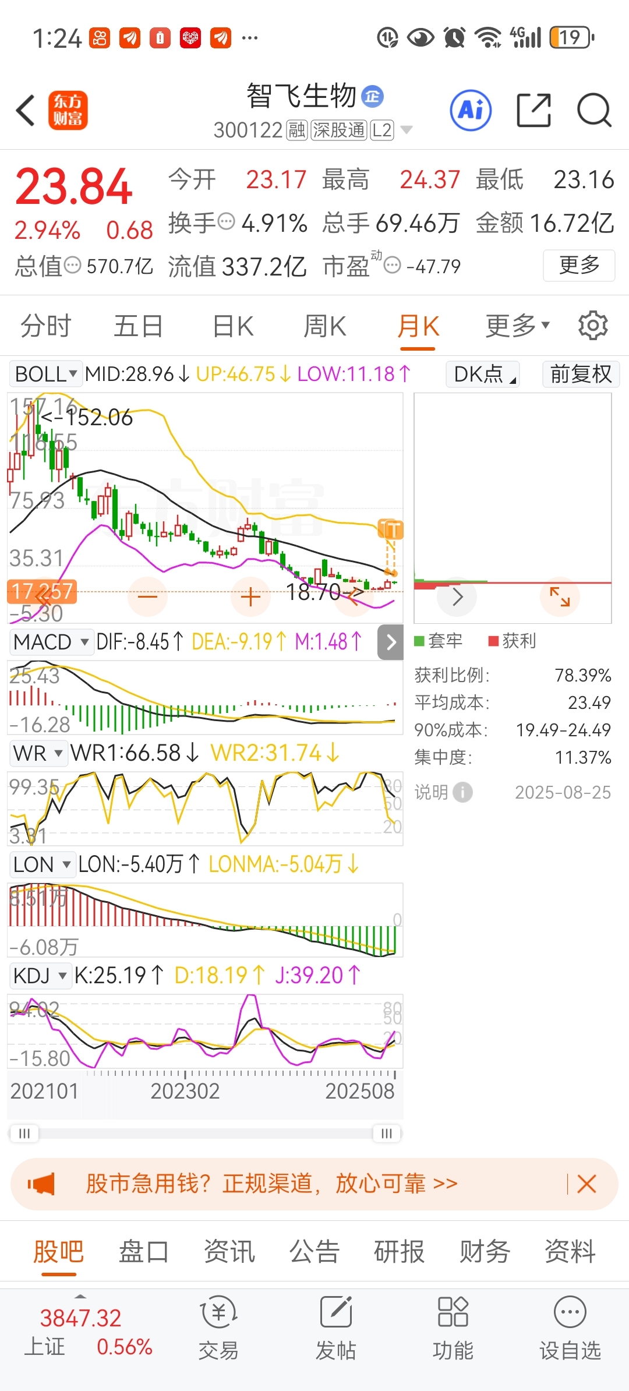Open the Ai assistant icon

[471, 110]
